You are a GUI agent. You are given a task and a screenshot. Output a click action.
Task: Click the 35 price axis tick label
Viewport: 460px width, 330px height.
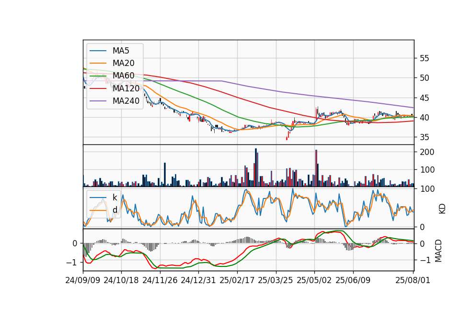425,137
